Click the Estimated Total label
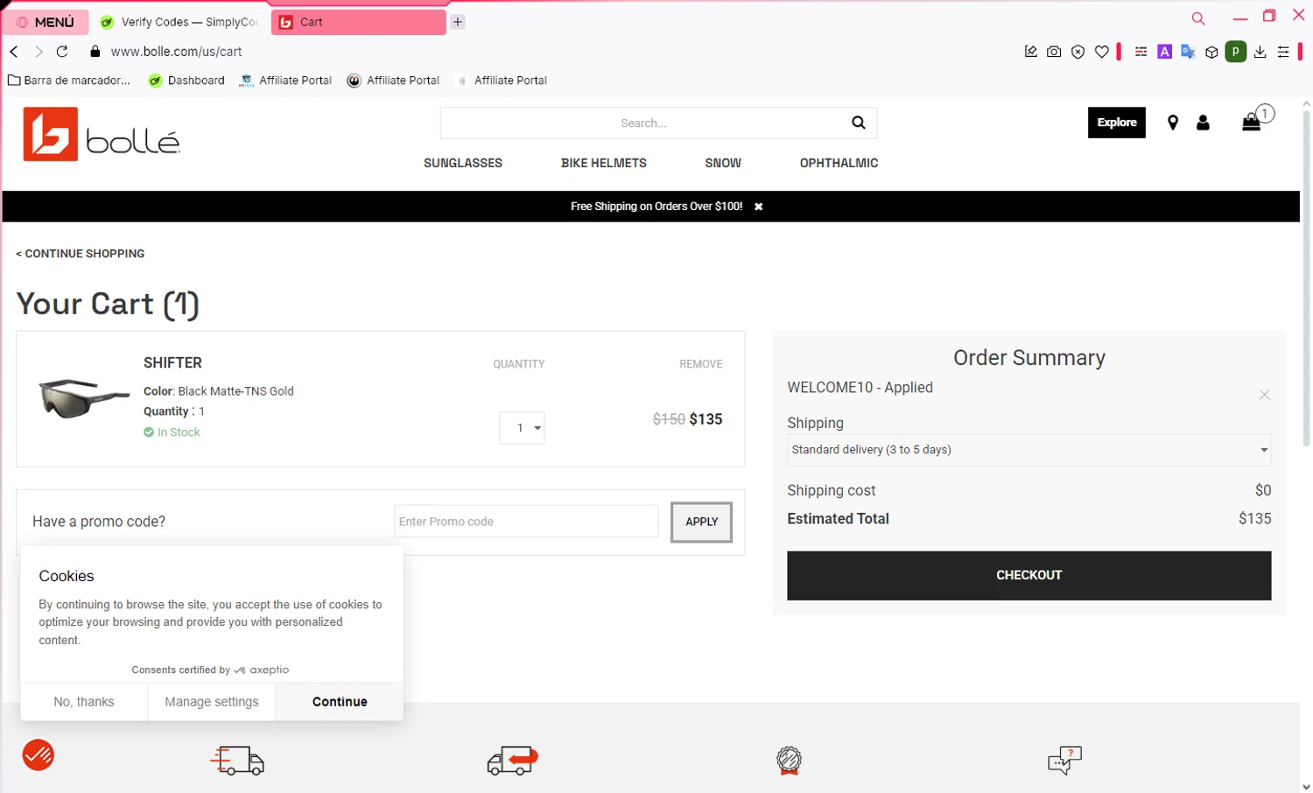The width and height of the screenshot is (1313, 793). pos(838,519)
